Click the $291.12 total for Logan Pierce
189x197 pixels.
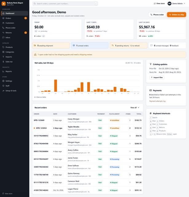pos(138,190)
